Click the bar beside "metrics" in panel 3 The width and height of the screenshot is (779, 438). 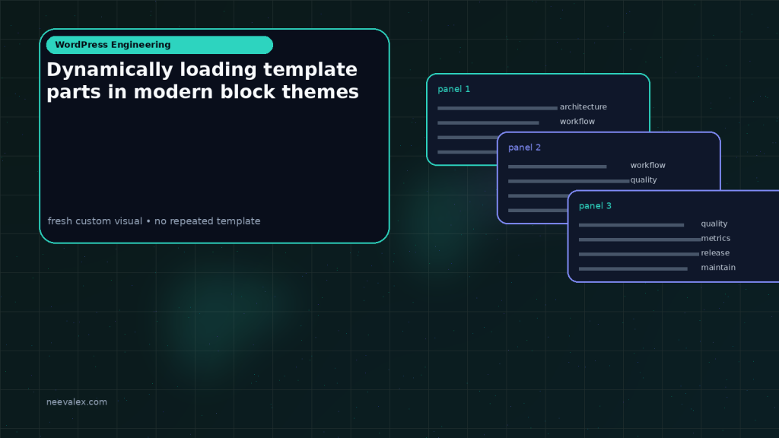[x=639, y=240]
